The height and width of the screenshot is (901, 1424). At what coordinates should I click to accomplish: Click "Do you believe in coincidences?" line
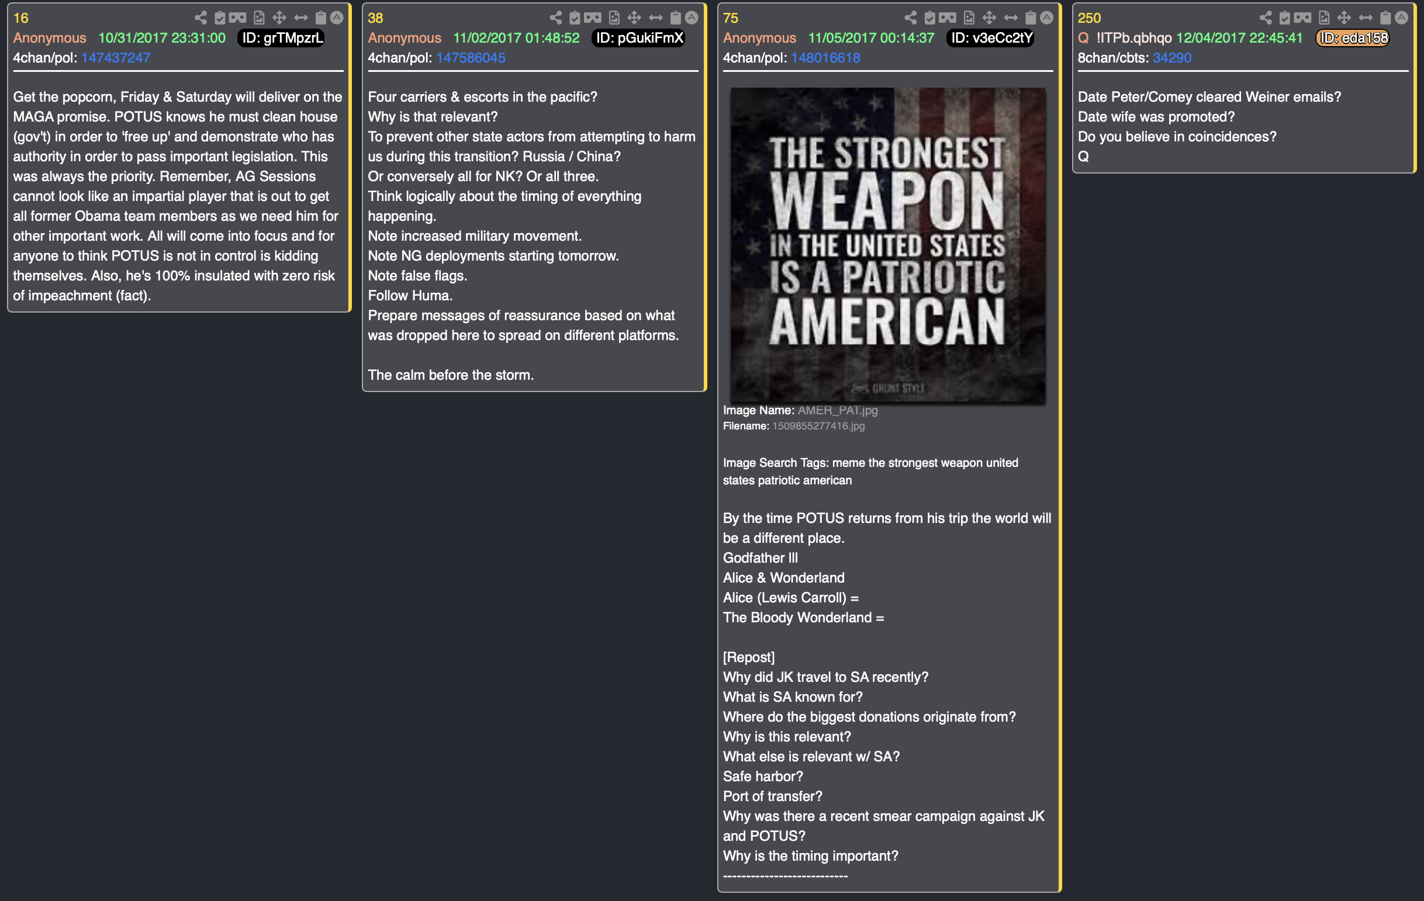(x=1177, y=137)
